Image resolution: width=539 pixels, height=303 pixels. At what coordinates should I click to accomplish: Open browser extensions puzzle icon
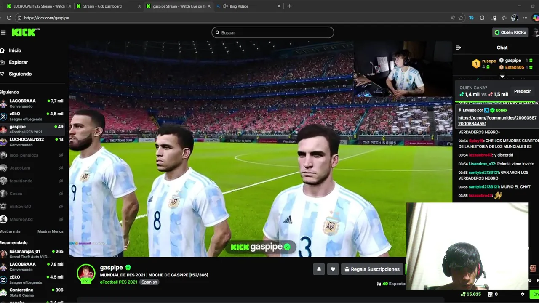482,18
